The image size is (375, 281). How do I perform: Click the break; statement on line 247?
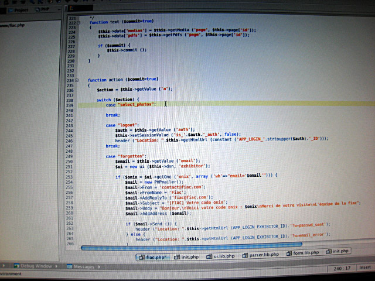113,146
